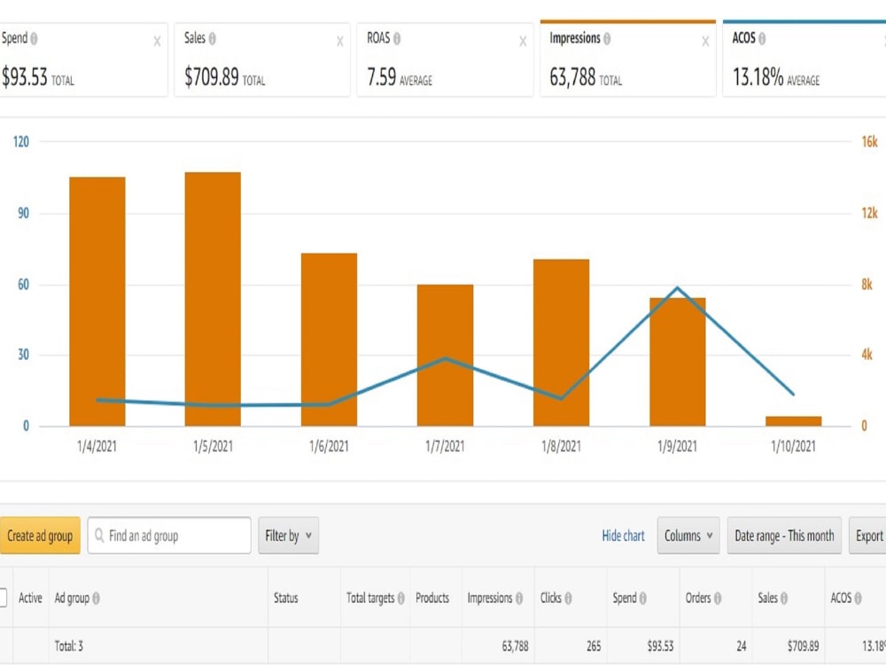Click info icon beside Clicks column header

click(568, 598)
